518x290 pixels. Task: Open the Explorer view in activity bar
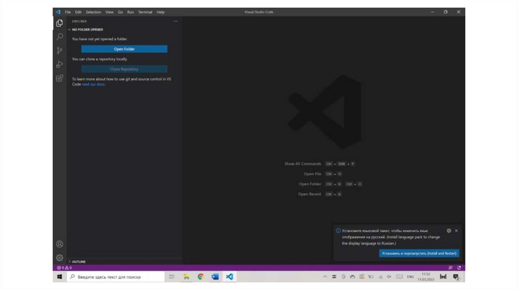[60, 23]
